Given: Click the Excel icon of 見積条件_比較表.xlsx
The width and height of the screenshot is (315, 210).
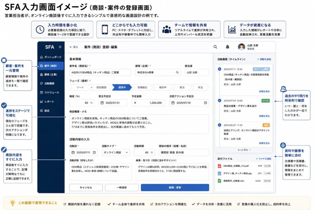Looking at the screenshot, I should (219, 181).
